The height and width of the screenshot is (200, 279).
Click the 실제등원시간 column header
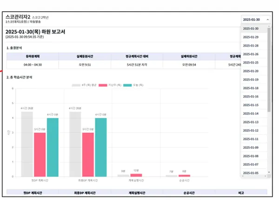pos(85,56)
